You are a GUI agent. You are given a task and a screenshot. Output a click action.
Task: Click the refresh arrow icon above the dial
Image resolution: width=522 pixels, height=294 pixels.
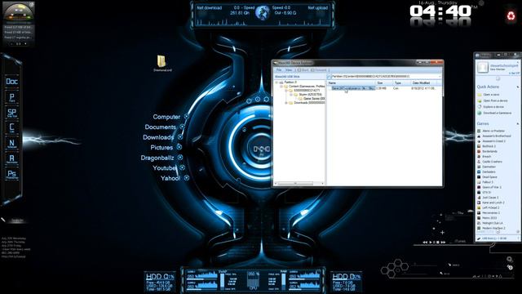click(266, 100)
